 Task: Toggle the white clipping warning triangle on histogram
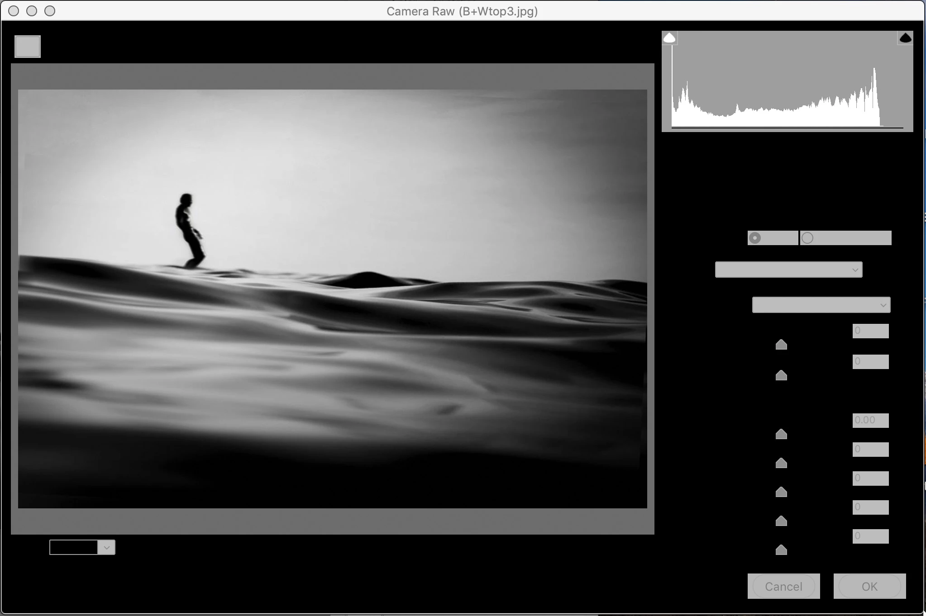pyautogui.click(x=669, y=38)
